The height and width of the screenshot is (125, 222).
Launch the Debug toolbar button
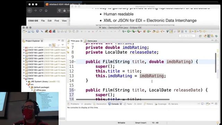(123, 32)
